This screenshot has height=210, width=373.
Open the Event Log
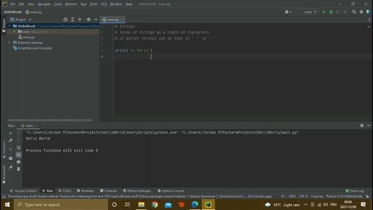click(x=354, y=191)
